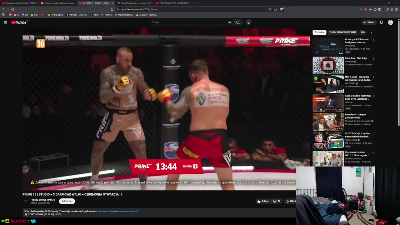Open the Utwórz create button
Screen dimensions: 400x225
[x=369, y=22]
